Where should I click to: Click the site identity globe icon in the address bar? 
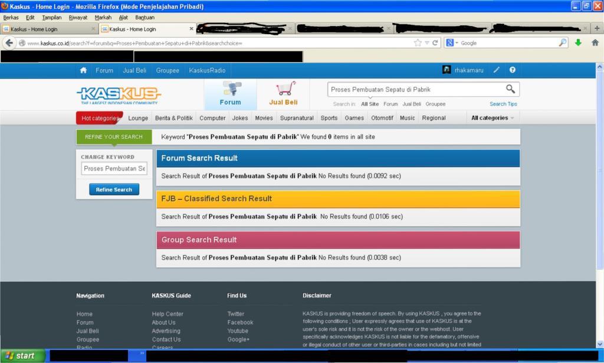click(x=22, y=43)
